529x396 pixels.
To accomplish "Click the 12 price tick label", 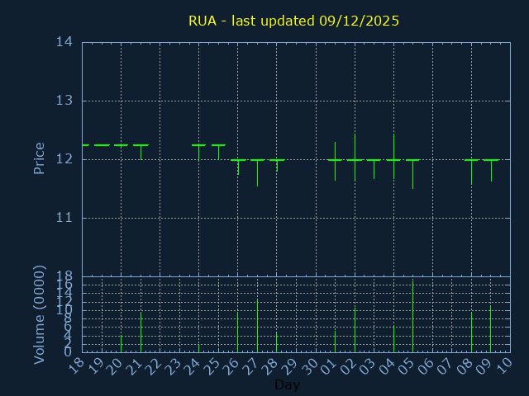I will click(64, 159).
